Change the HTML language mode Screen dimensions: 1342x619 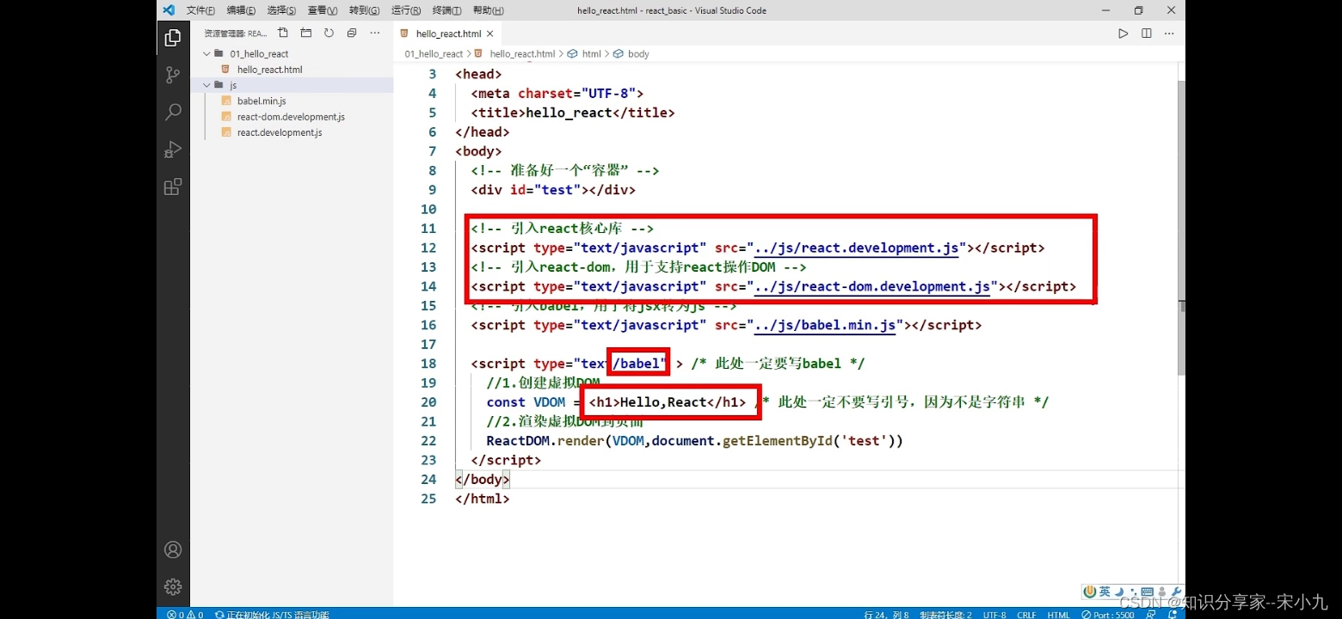click(x=1058, y=614)
